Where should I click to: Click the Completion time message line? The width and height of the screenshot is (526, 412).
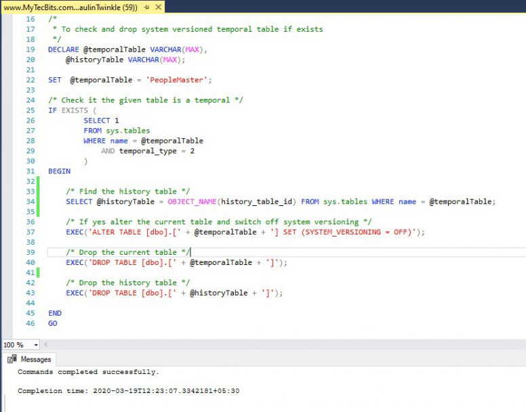point(128,391)
